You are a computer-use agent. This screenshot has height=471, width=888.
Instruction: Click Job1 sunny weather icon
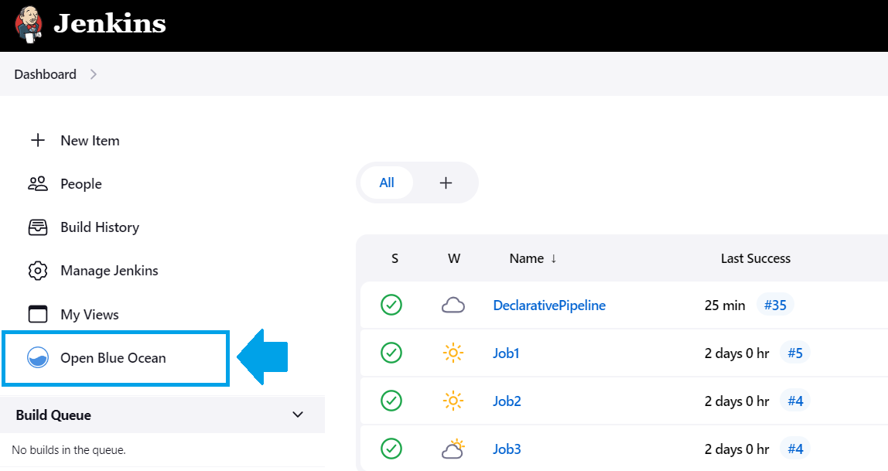pyautogui.click(x=453, y=353)
